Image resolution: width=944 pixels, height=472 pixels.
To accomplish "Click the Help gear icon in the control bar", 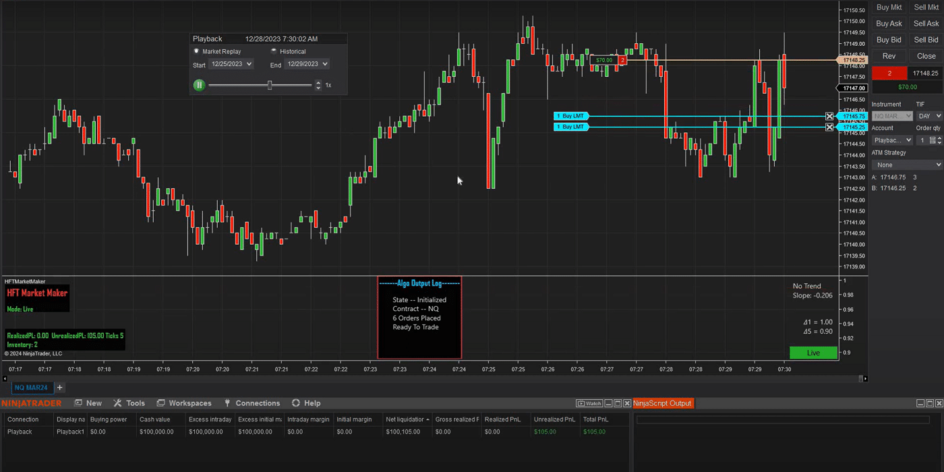I will pyautogui.click(x=294, y=403).
